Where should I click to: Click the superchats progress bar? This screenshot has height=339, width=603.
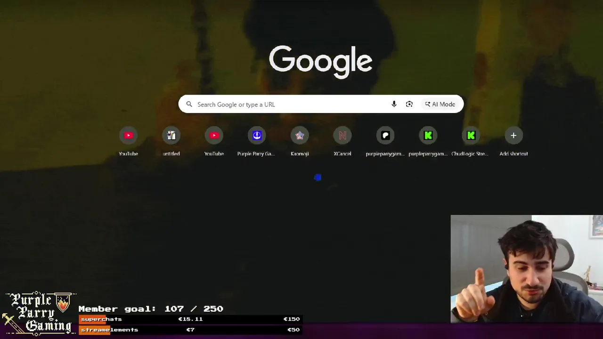(x=190, y=319)
